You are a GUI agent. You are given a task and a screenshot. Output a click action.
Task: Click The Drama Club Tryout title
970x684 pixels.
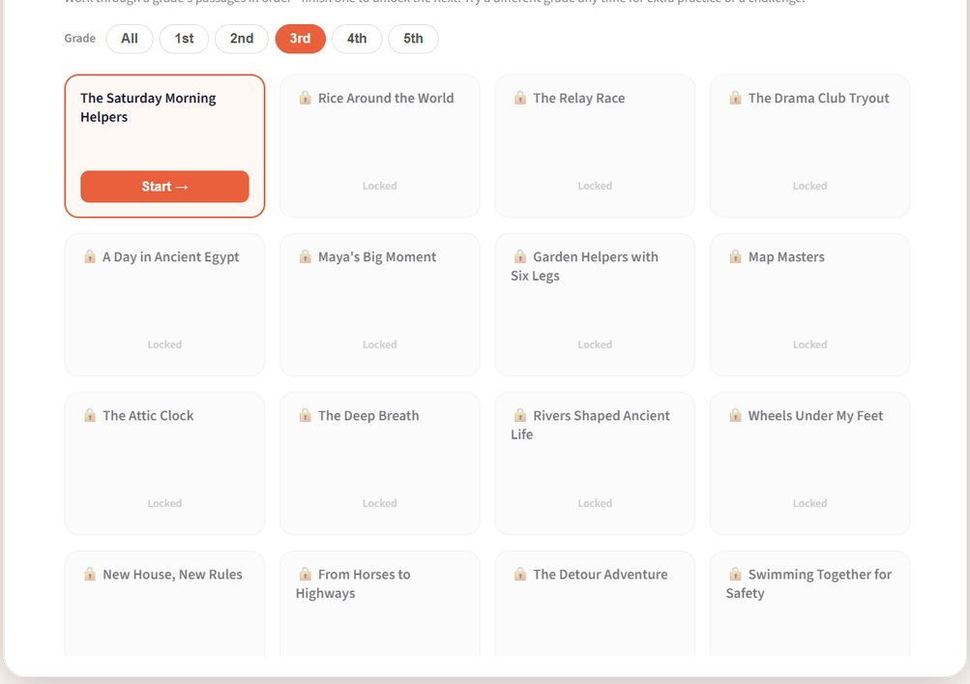(x=818, y=98)
